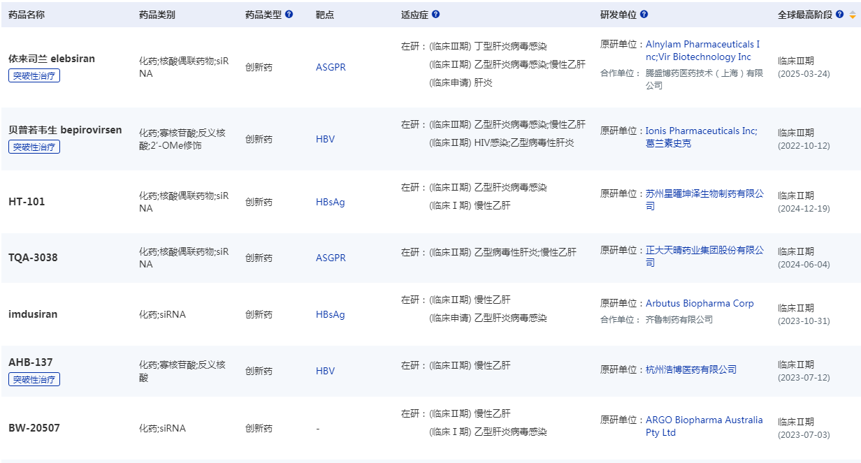Click 突破性治疗 tag under elebsiran
This screenshot has width=861, height=463.
(x=34, y=75)
